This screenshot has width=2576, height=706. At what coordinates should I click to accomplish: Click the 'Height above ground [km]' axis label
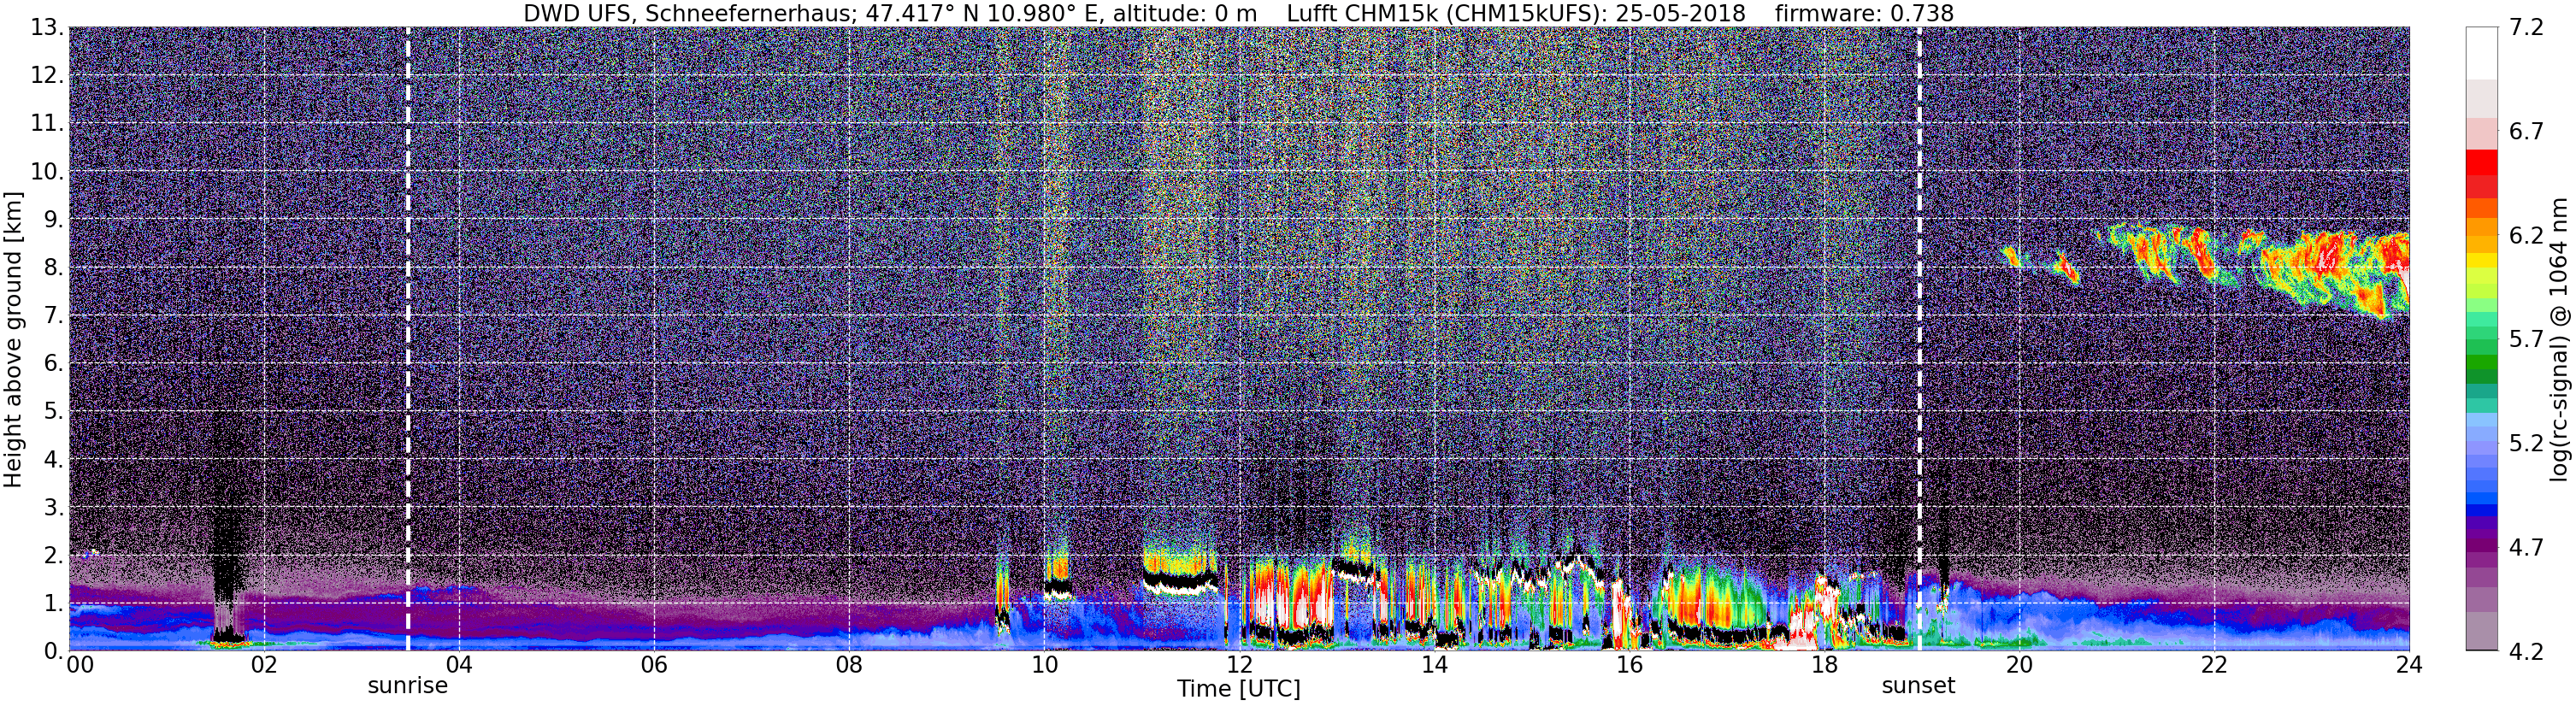[13, 339]
